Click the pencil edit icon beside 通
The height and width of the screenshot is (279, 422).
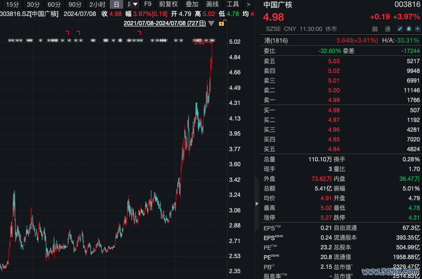[x=400, y=29]
